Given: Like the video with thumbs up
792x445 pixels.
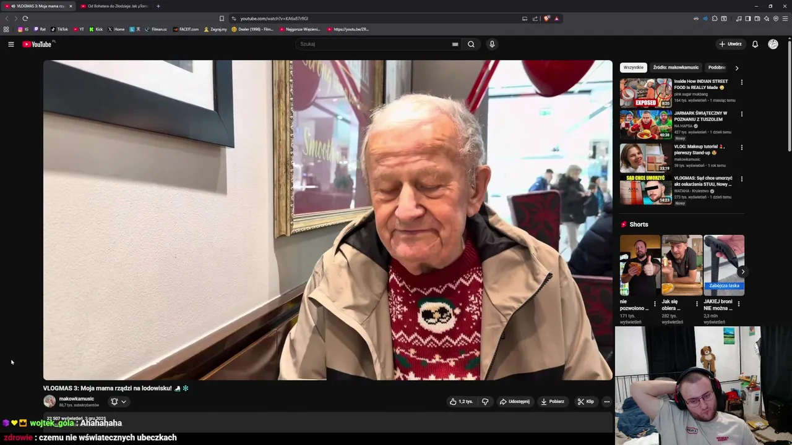Looking at the screenshot, I should [461, 402].
